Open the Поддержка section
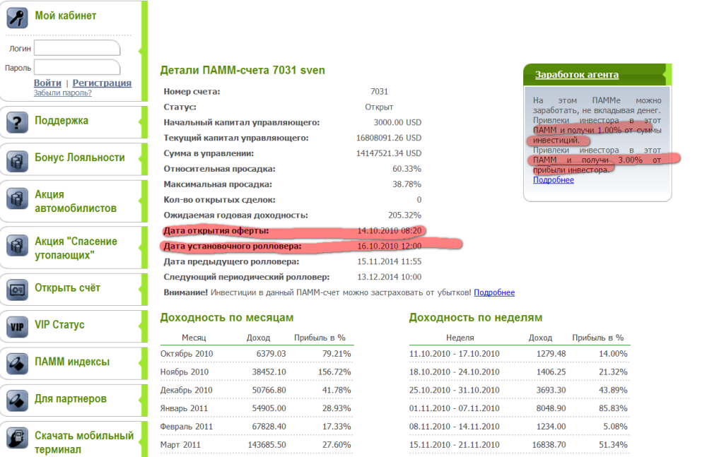This screenshot has width=724, height=457. [62, 120]
